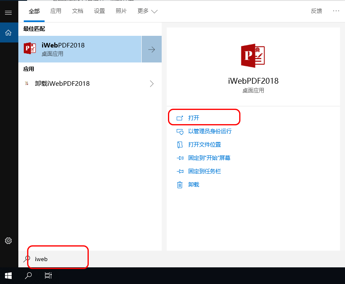Click the 反馈 feedback link
Image resolution: width=345 pixels, height=284 pixels.
coord(316,11)
